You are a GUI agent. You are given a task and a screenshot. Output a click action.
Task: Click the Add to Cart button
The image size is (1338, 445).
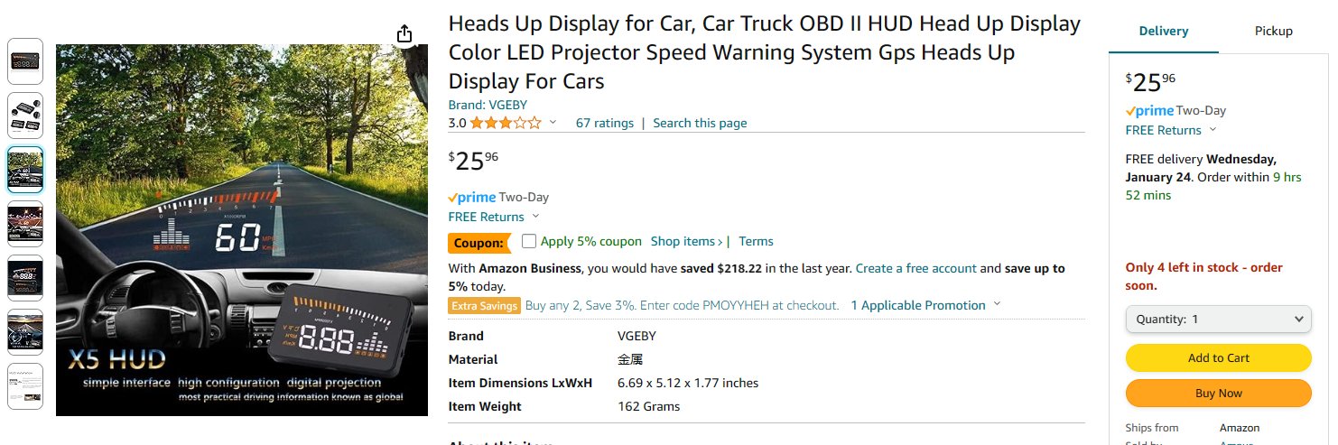tap(1218, 357)
